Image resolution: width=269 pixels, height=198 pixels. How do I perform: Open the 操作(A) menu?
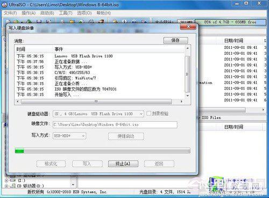tap(29, 13)
